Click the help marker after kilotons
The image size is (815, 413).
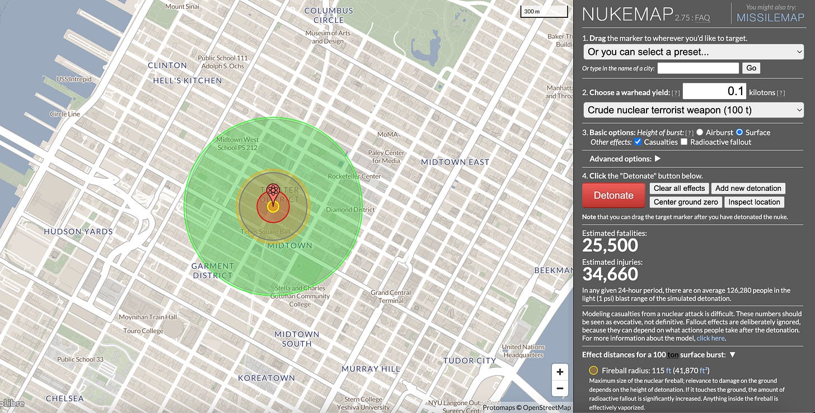pyautogui.click(x=780, y=93)
